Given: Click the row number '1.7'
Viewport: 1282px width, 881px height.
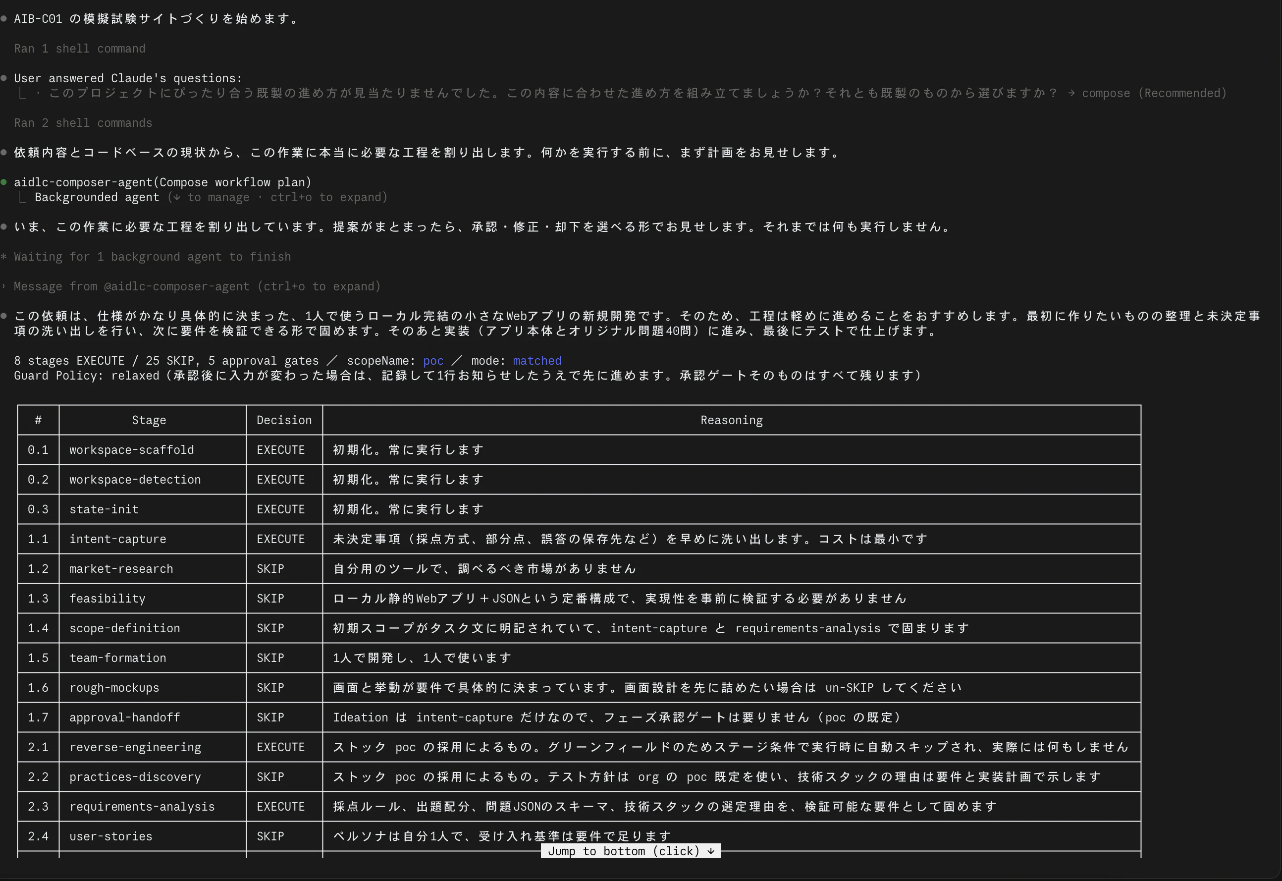Looking at the screenshot, I should [38, 717].
